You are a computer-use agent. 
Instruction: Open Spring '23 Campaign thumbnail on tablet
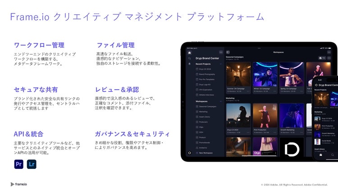tap(292, 74)
